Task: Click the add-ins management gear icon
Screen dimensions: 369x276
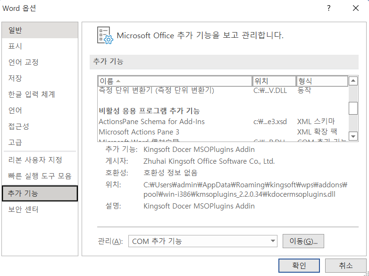Action: [105, 35]
